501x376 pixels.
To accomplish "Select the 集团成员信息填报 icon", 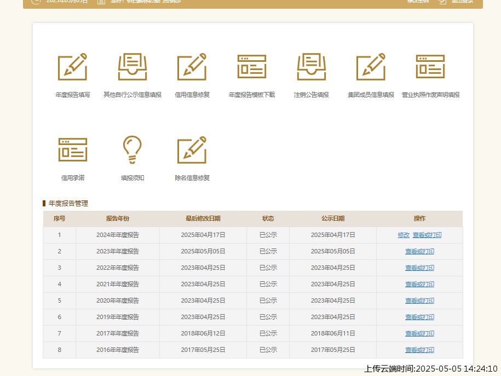I will [371, 66].
